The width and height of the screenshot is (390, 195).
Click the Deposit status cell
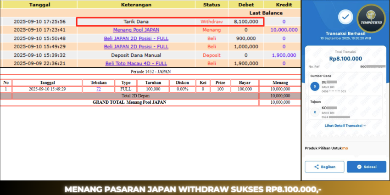tap(212, 55)
